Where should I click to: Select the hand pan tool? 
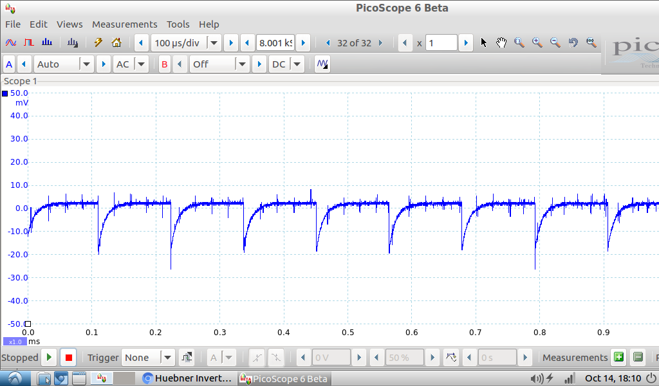coord(501,43)
